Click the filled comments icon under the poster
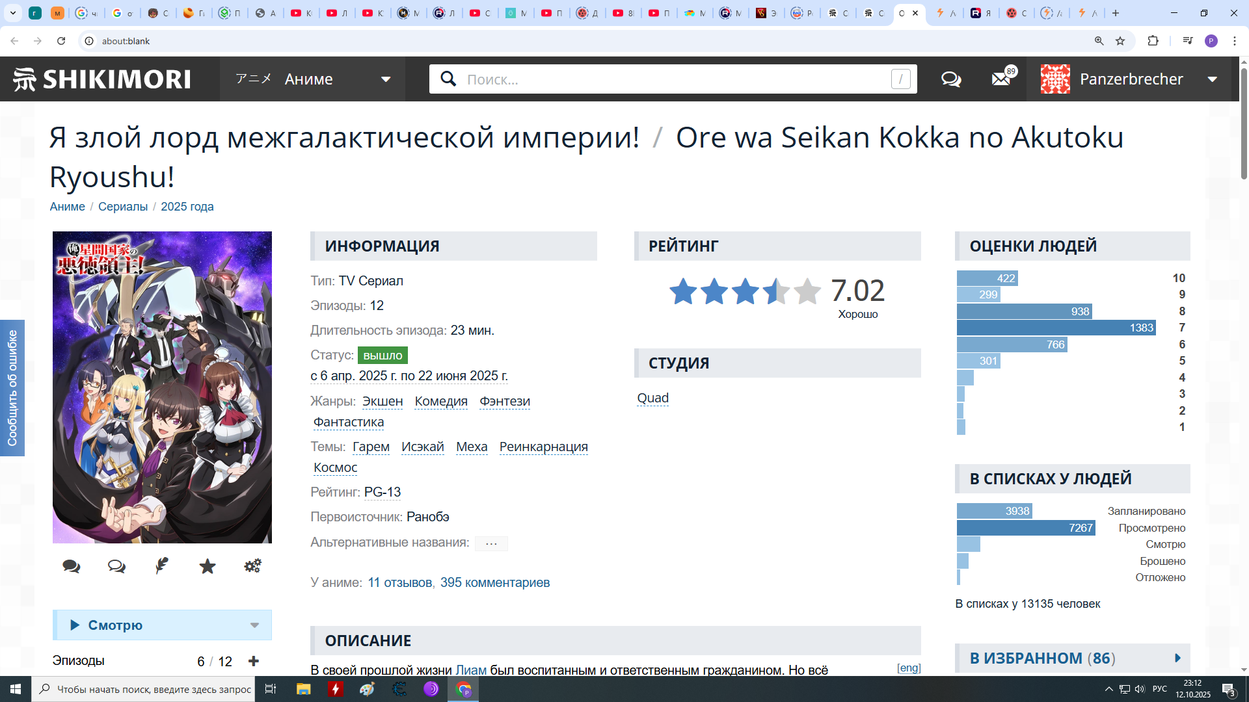This screenshot has width=1249, height=702. coord(72,566)
